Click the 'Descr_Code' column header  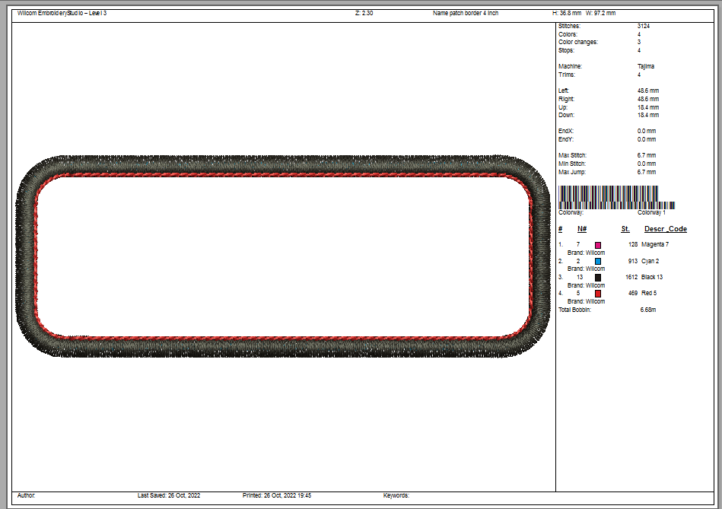666,229
